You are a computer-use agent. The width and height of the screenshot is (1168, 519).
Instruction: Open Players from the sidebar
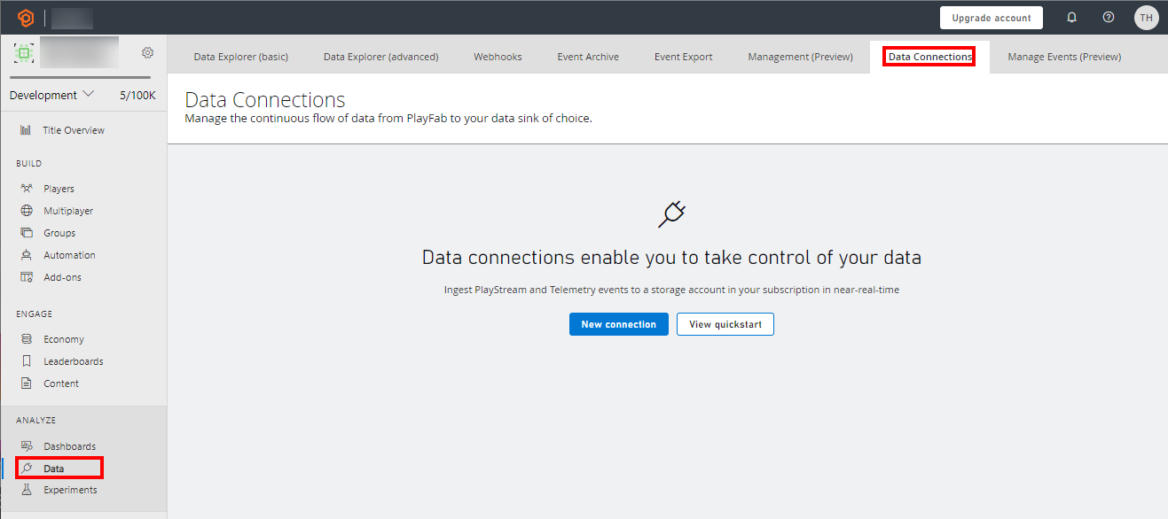pos(59,189)
